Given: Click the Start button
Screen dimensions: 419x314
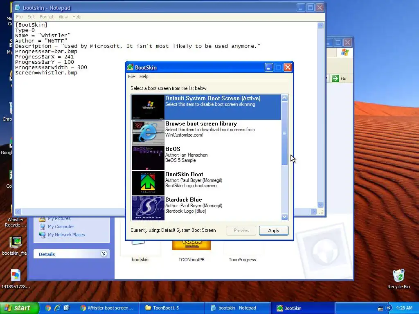Looking at the screenshot, I should (x=19, y=308).
